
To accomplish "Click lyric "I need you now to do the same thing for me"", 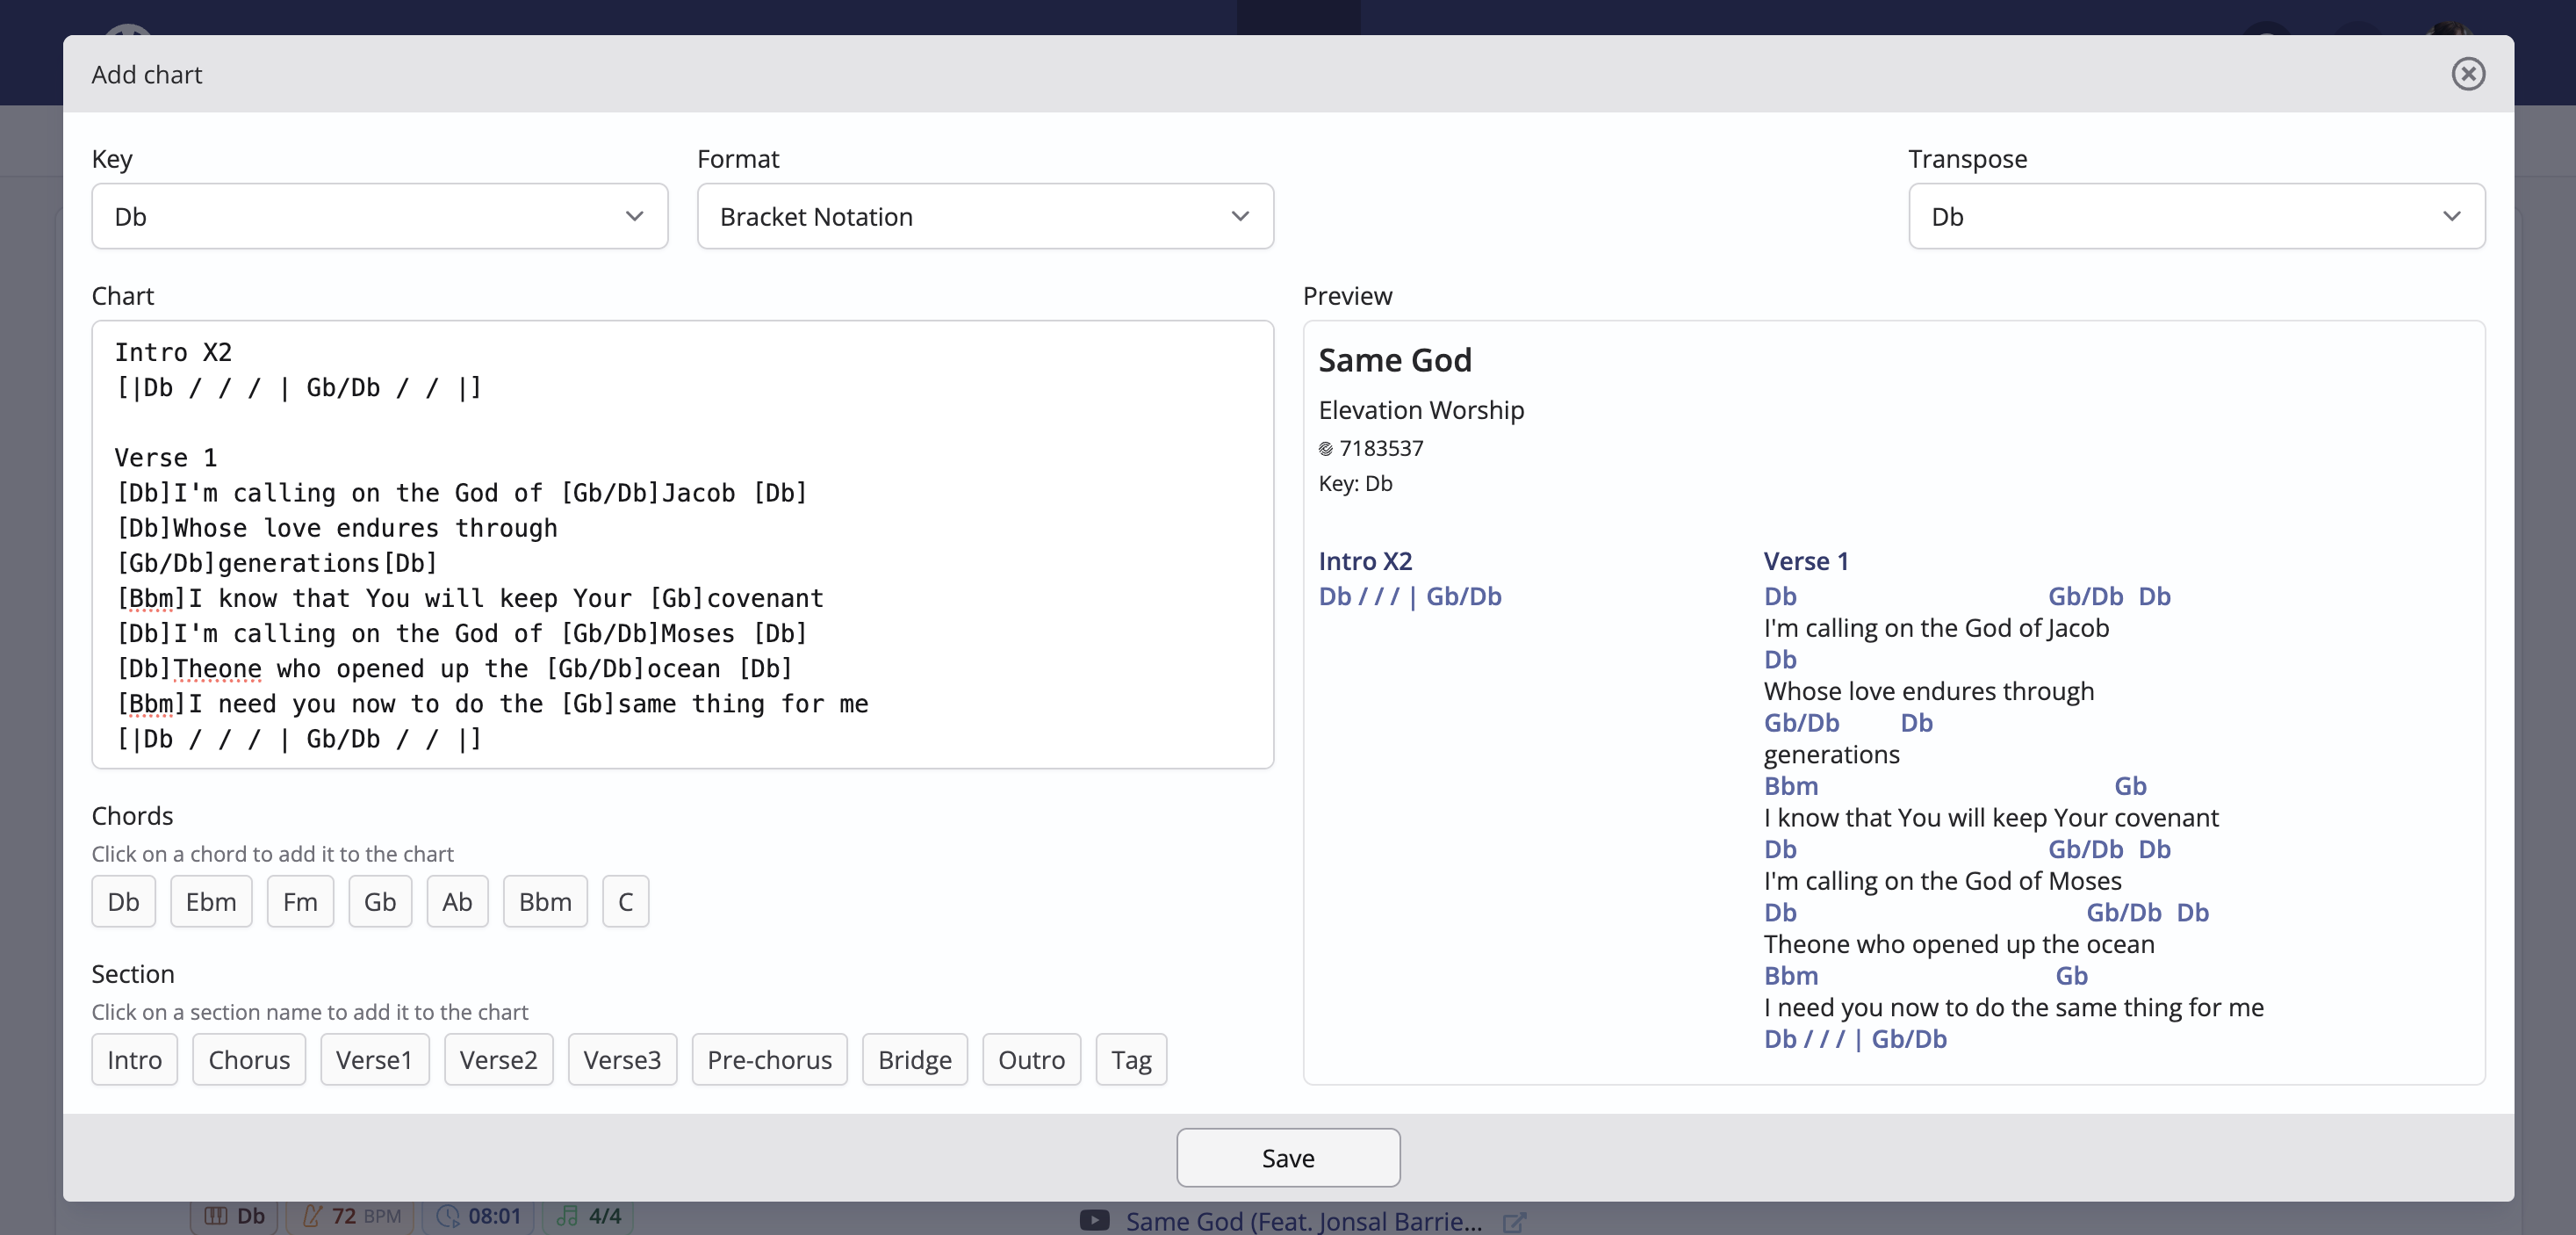I will pyautogui.click(x=2014, y=1007).
